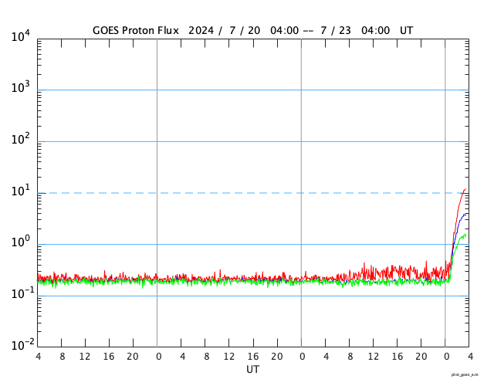
Task: Click the 10^3 y-axis label
Action: point(21,87)
